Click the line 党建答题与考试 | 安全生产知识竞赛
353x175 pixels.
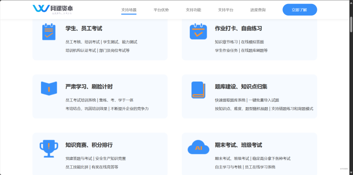click(95, 158)
